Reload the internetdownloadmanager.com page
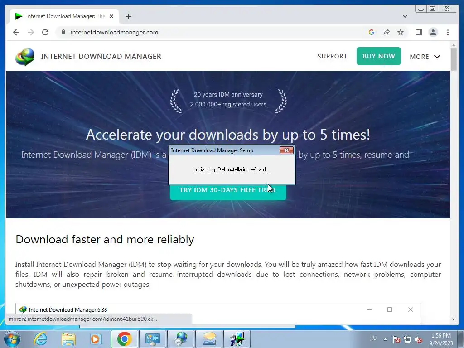Viewport: 464px width, 348px height. (x=45, y=32)
